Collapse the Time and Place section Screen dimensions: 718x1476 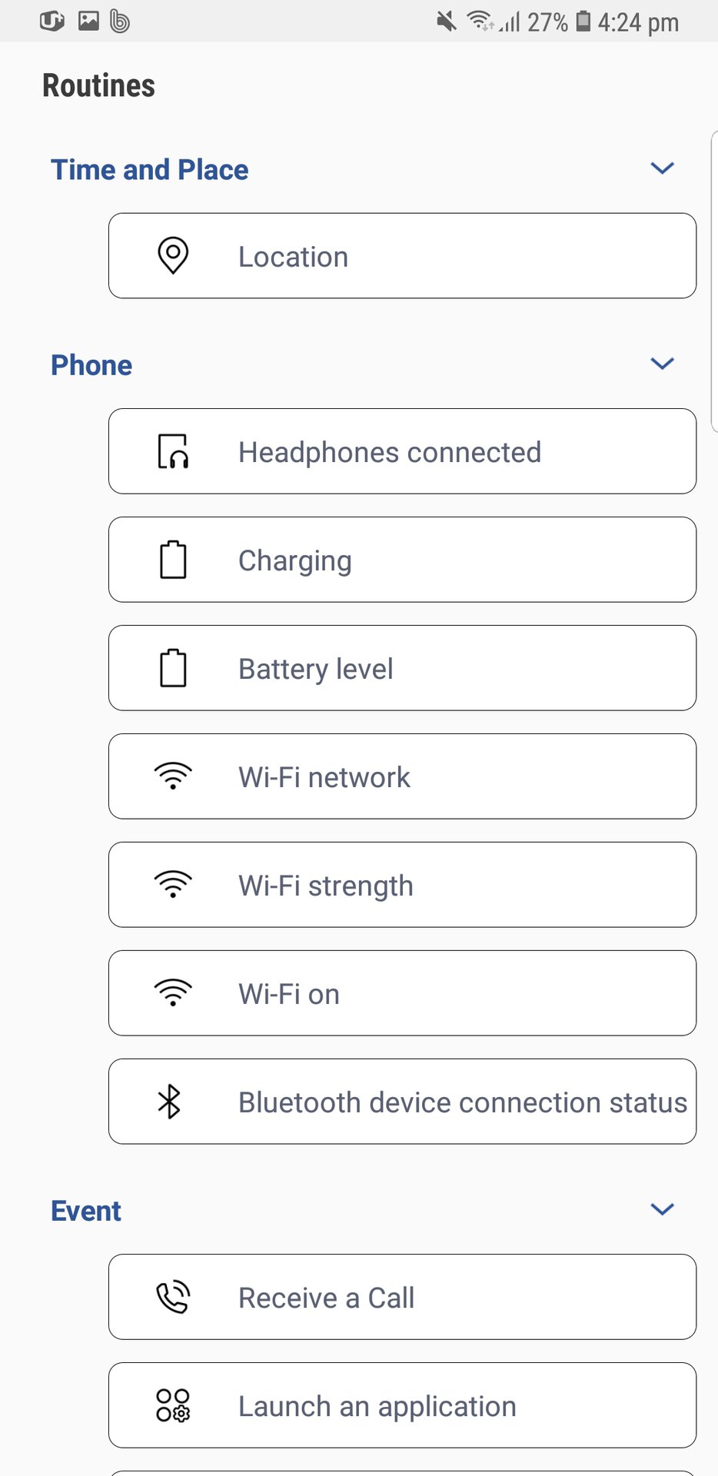tap(662, 168)
